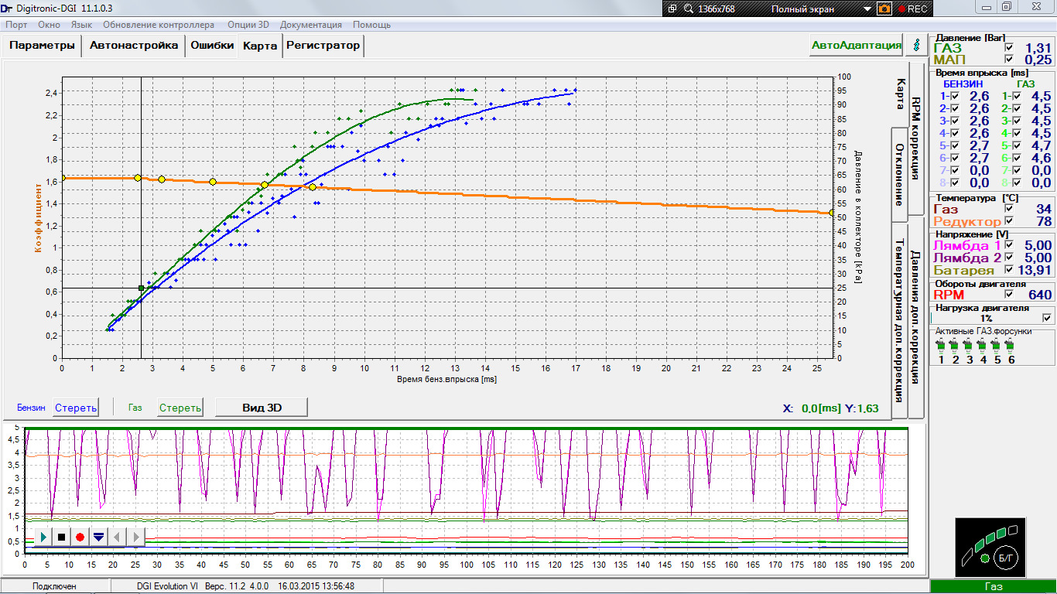
Task: Switch to the Автонастройка tab
Action: point(134,46)
